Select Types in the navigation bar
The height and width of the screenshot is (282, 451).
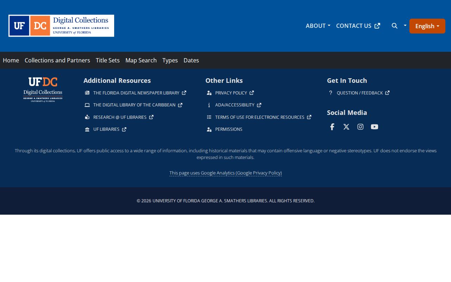[x=170, y=60]
